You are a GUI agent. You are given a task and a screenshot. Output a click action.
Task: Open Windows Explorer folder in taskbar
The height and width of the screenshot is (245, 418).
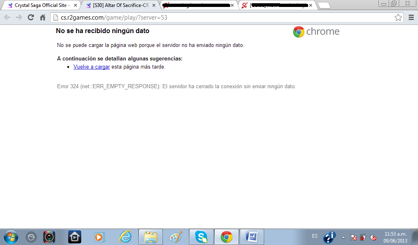tap(151, 237)
